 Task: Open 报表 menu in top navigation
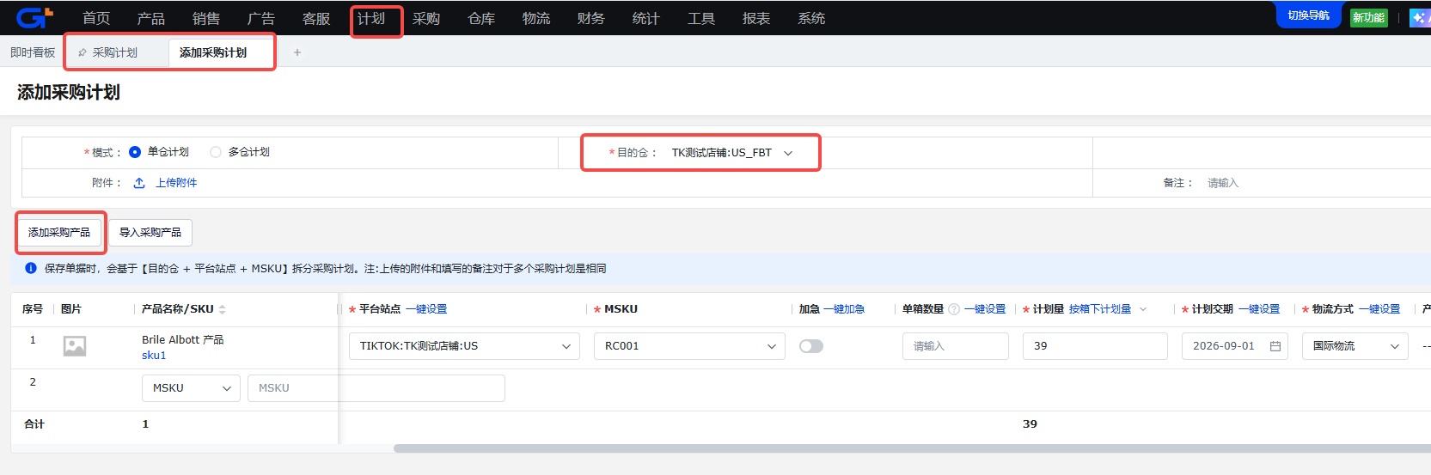(x=756, y=18)
